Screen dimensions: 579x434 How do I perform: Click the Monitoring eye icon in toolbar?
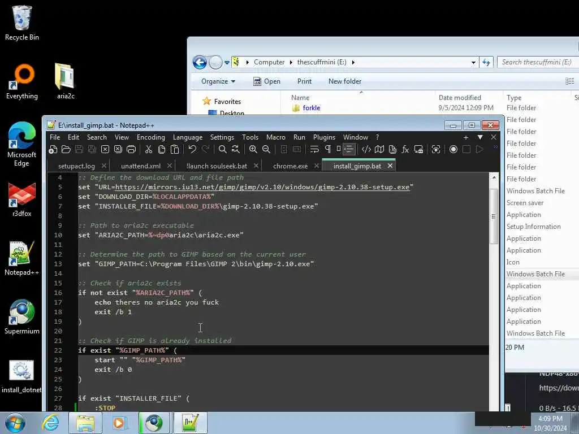tap(436, 149)
